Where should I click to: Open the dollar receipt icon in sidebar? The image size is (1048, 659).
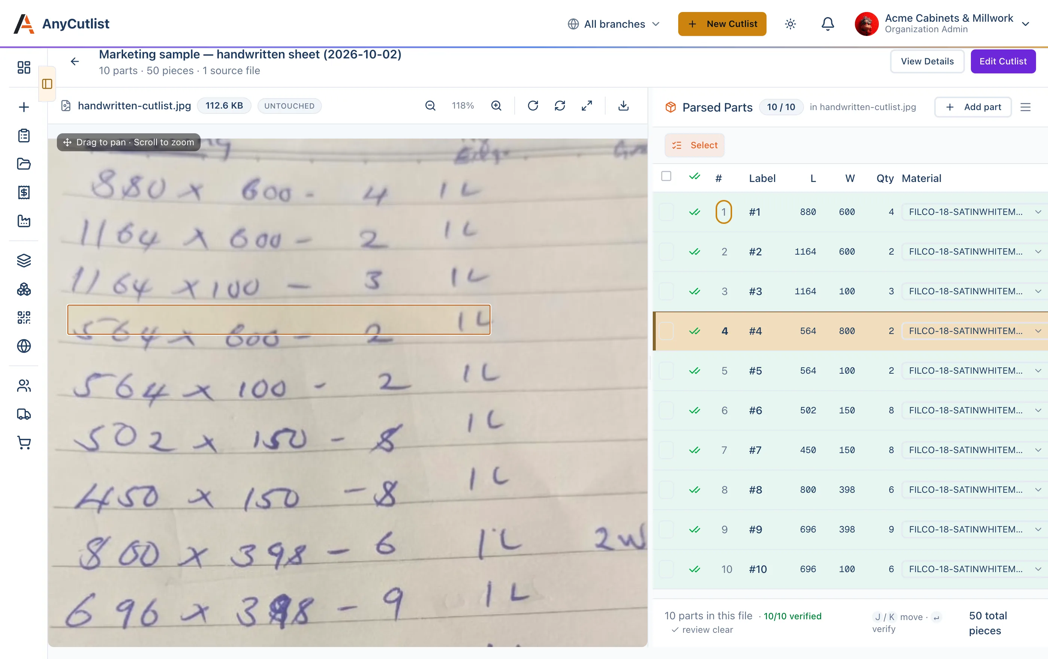(24, 192)
